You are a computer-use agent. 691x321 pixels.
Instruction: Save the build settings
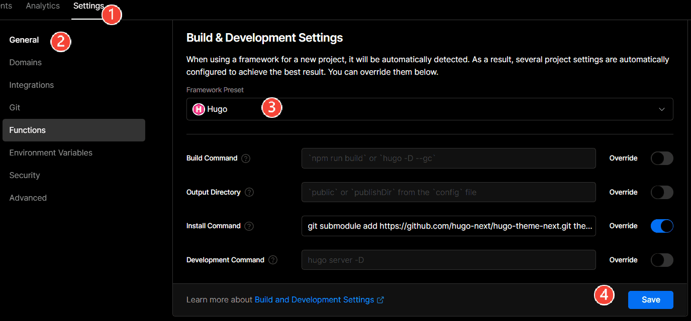[650, 300]
